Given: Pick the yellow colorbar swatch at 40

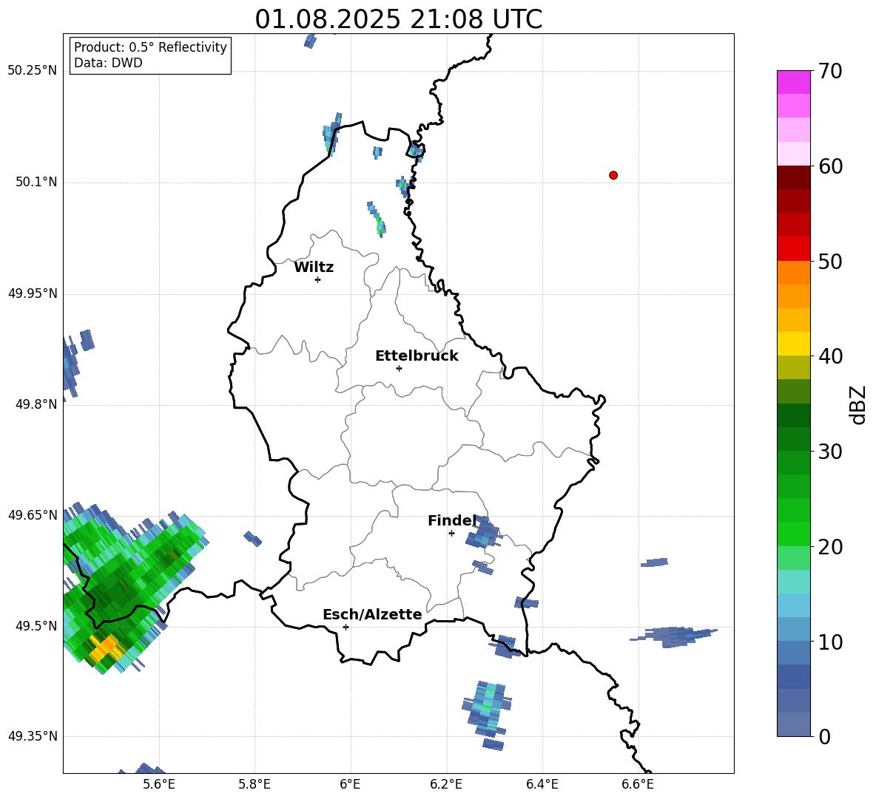Looking at the screenshot, I should 793,344.
